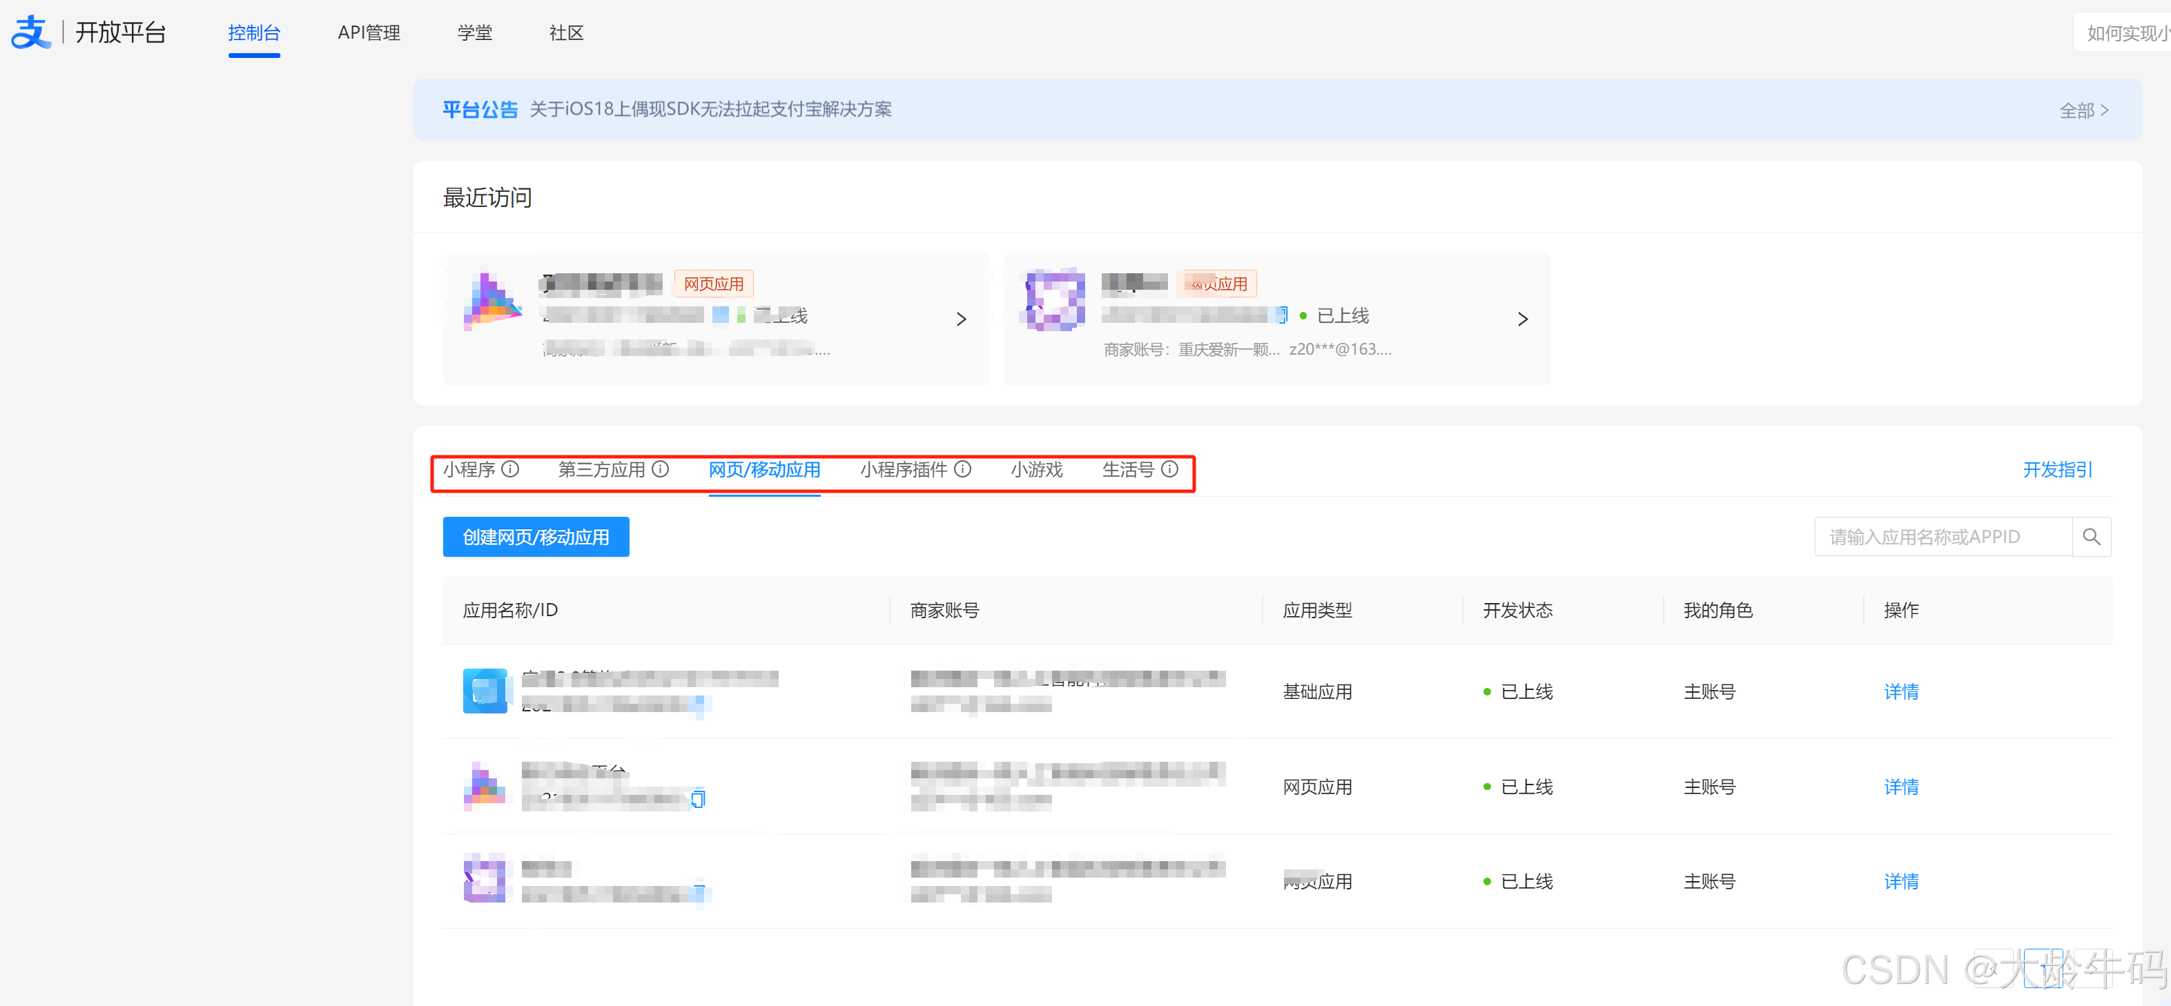Open 详情 for the 基础应用 row
The height and width of the screenshot is (1006, 2171).
[x=1900, y=692]
